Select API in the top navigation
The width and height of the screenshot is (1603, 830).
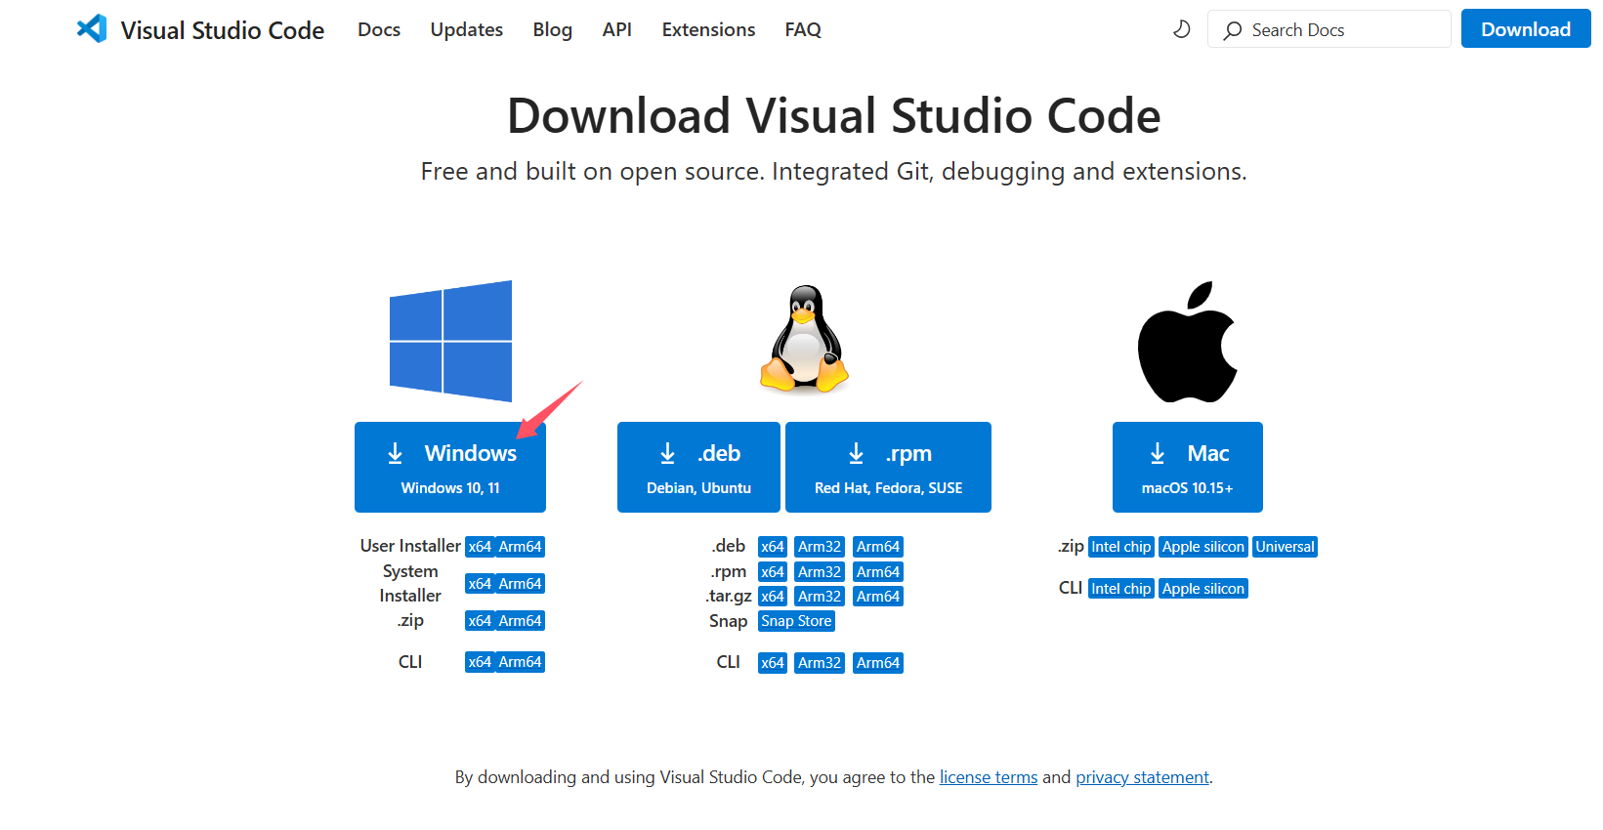tap(617, 29)
